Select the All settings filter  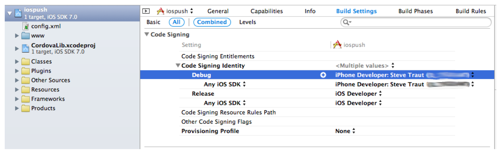tap(176, 22)
